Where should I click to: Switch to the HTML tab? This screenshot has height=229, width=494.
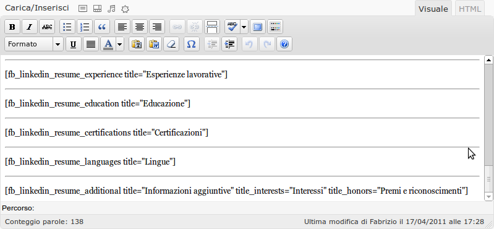[x=470, y=9]
